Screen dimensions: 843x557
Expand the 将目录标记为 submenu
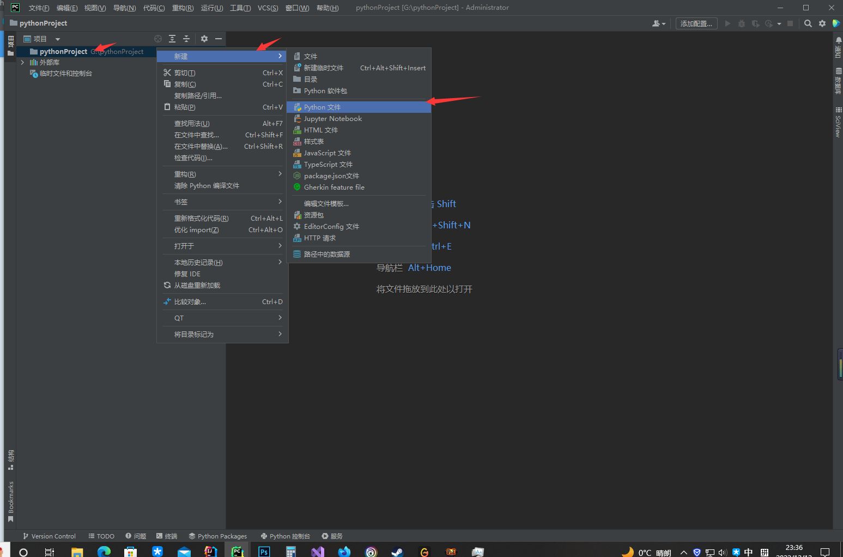pyautogui.click(x=222, y=334)
